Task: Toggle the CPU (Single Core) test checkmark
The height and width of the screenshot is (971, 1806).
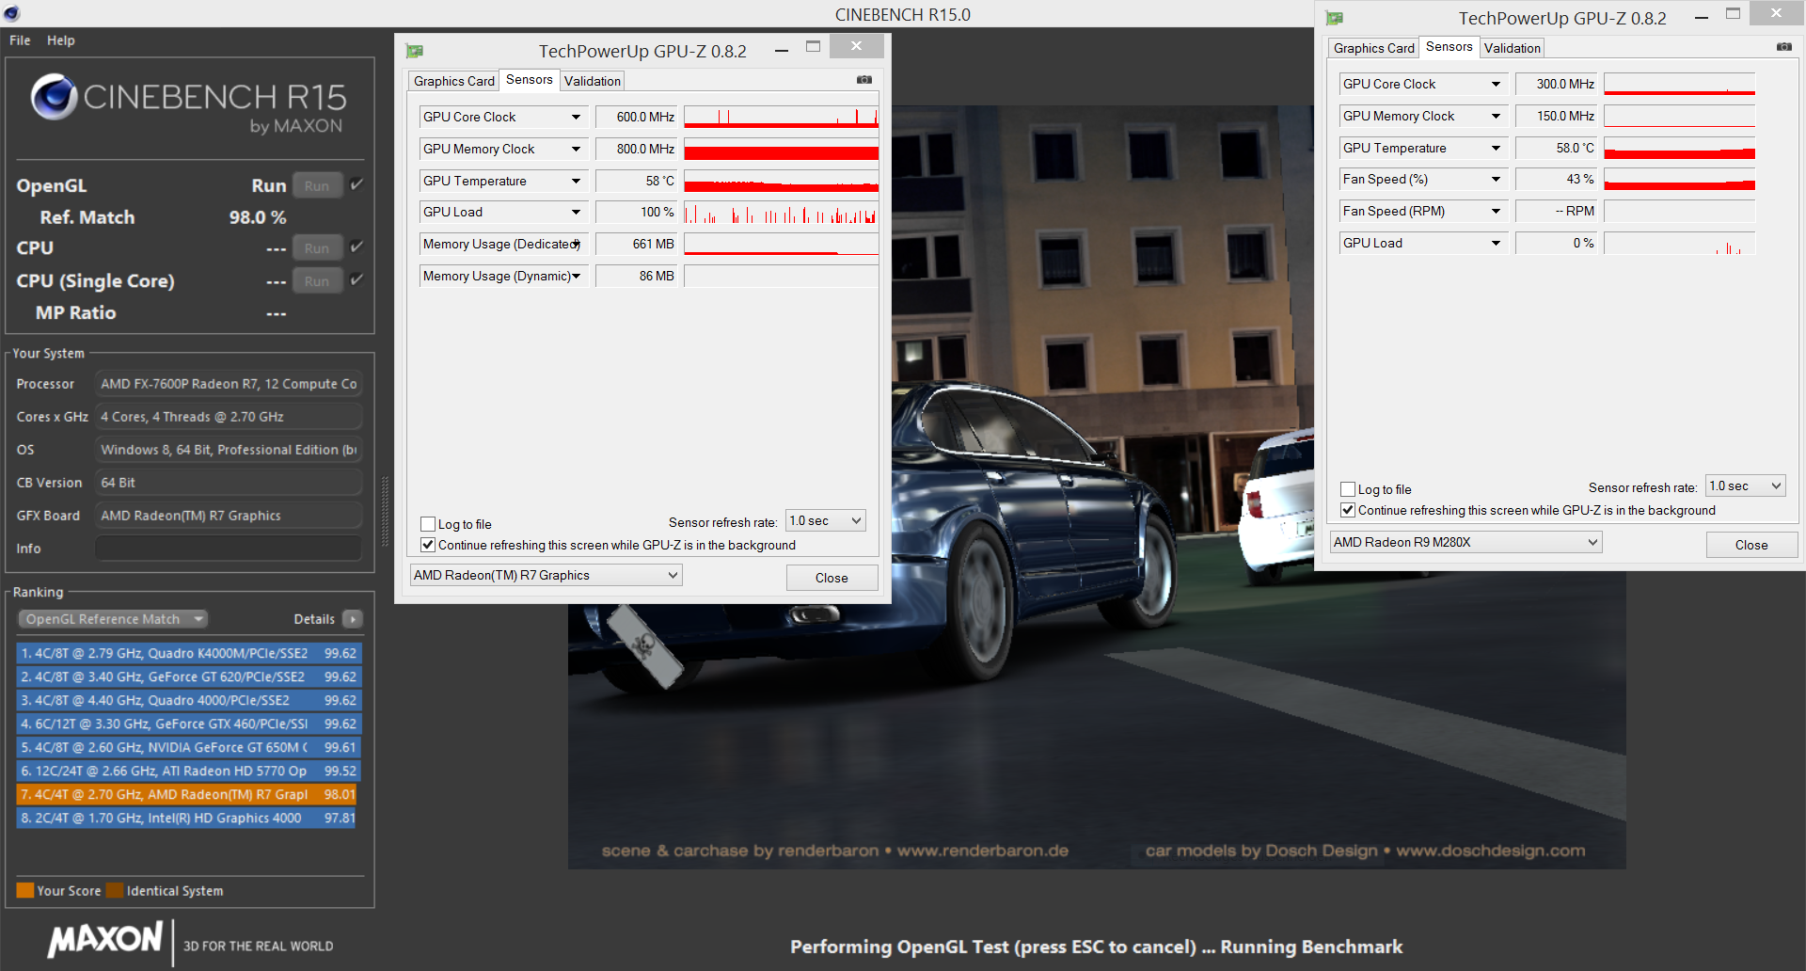Action: pyautogui.click(x=356, y=279)
